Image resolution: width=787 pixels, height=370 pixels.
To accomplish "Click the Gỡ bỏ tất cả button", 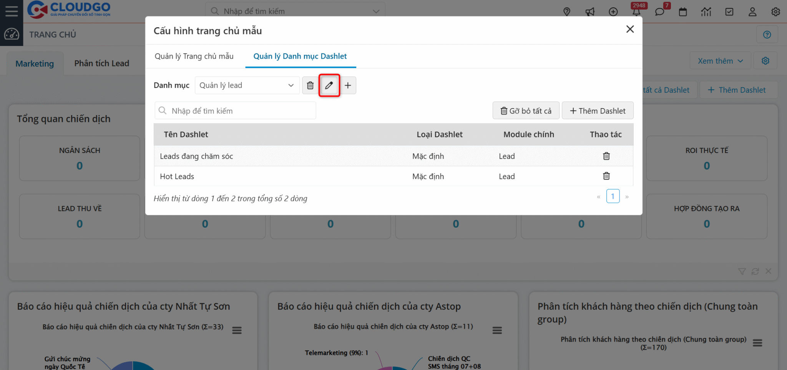I will pyautogui.click(x=526, y=111).
